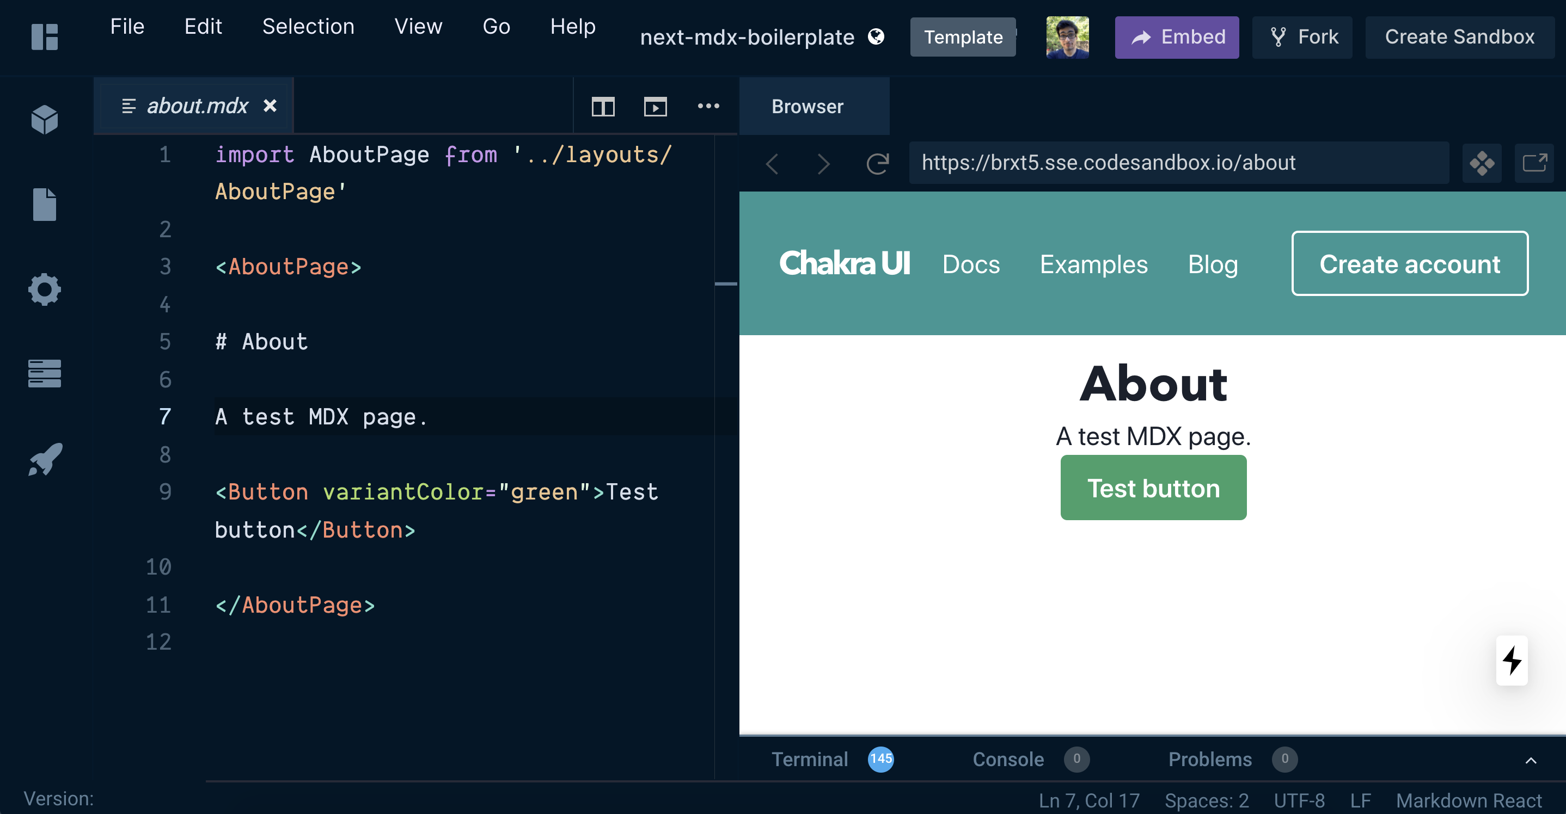Screen dimensions: 1566x814
Task: Click the CodeSandbox dashboard logo icon
Action: click(x=45, y=36)
